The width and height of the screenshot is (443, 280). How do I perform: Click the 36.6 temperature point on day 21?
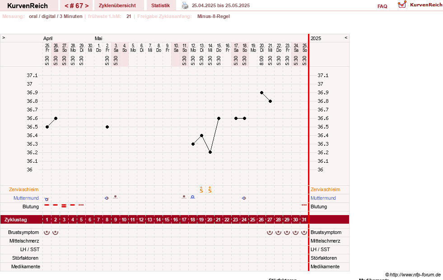(219, 119)
